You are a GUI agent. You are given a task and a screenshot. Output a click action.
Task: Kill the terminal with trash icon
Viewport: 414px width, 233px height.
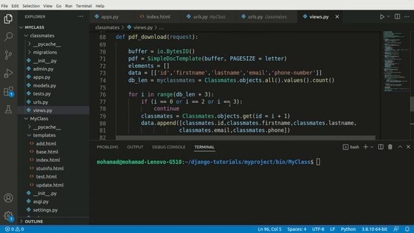click(x=390, y=147)
